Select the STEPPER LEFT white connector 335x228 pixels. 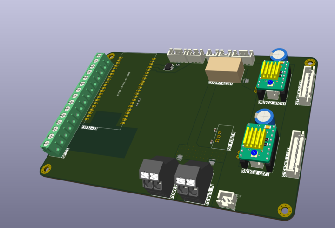point(294,153)
